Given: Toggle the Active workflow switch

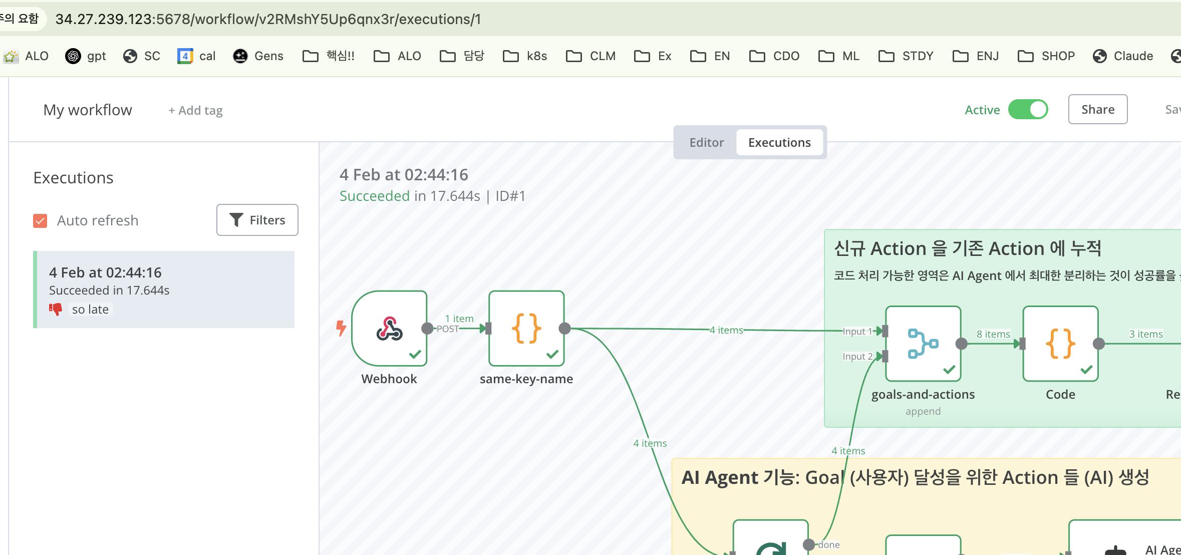Looking at the screenshot, I should (x=1028, y=110).
